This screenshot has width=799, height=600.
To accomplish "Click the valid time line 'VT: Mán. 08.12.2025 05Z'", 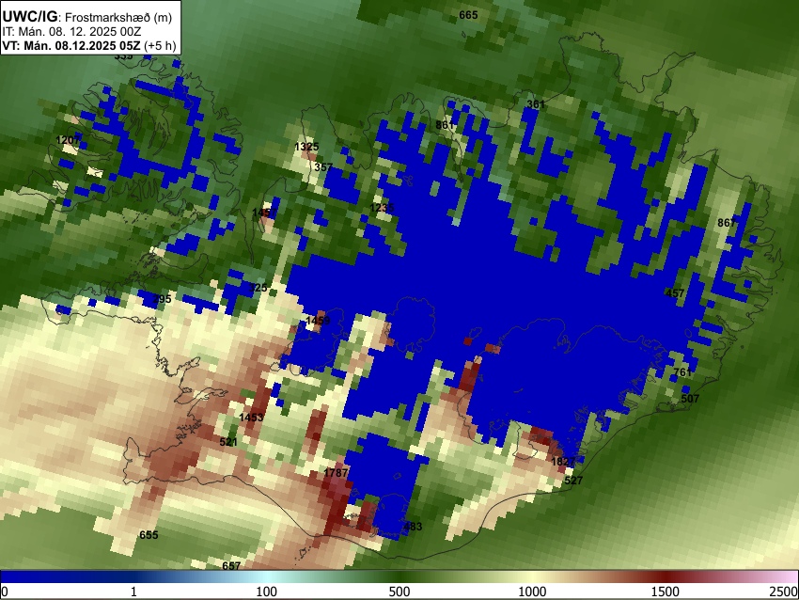I will (x=70, y=45).
